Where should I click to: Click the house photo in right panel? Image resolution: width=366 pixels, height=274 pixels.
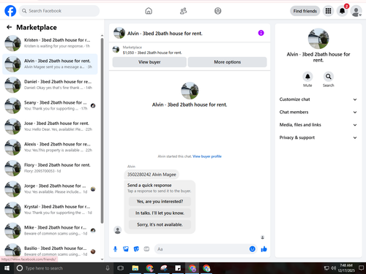click(x=318, y=39)
